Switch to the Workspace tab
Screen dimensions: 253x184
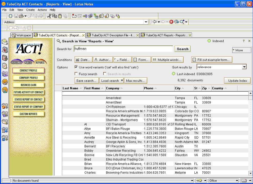click(x=21, y=35)
